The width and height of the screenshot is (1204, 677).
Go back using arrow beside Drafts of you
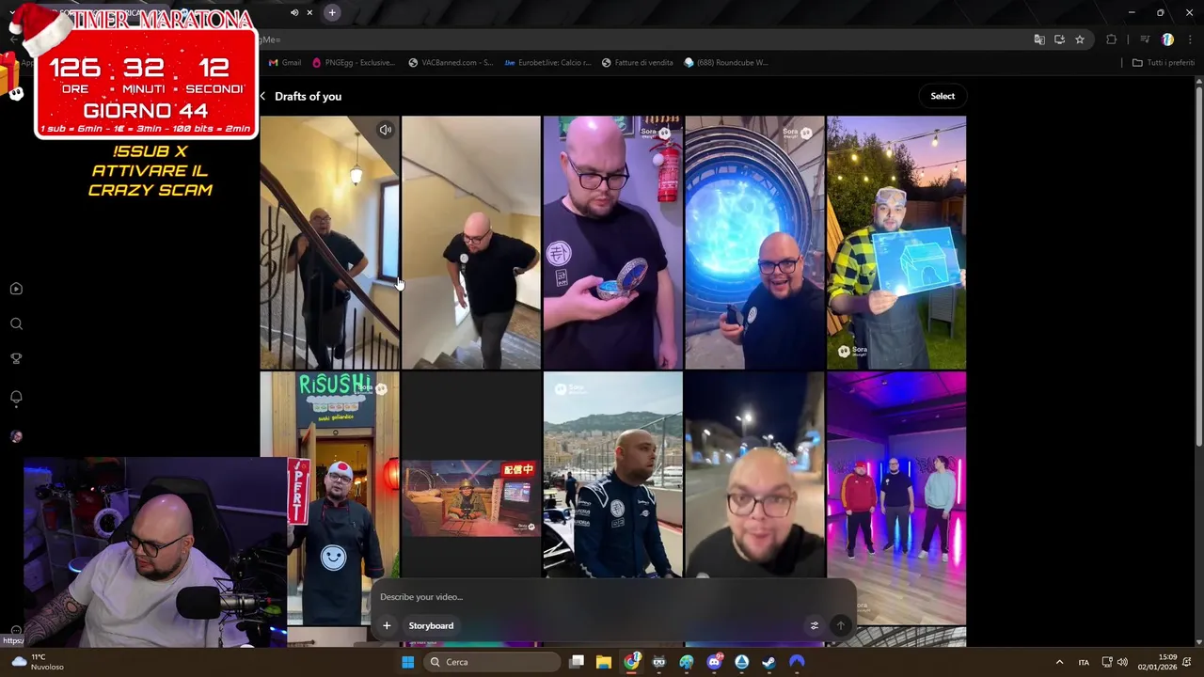pyautogui.click(x=262, y=96)
